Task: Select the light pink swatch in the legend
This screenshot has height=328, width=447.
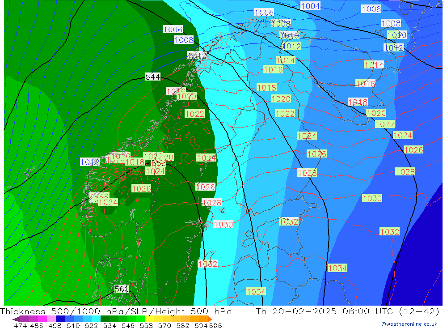Action: point(51,319)
